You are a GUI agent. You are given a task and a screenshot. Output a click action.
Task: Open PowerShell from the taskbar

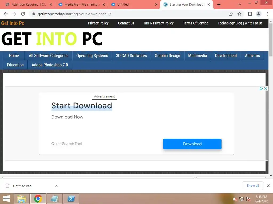(71, 199)
